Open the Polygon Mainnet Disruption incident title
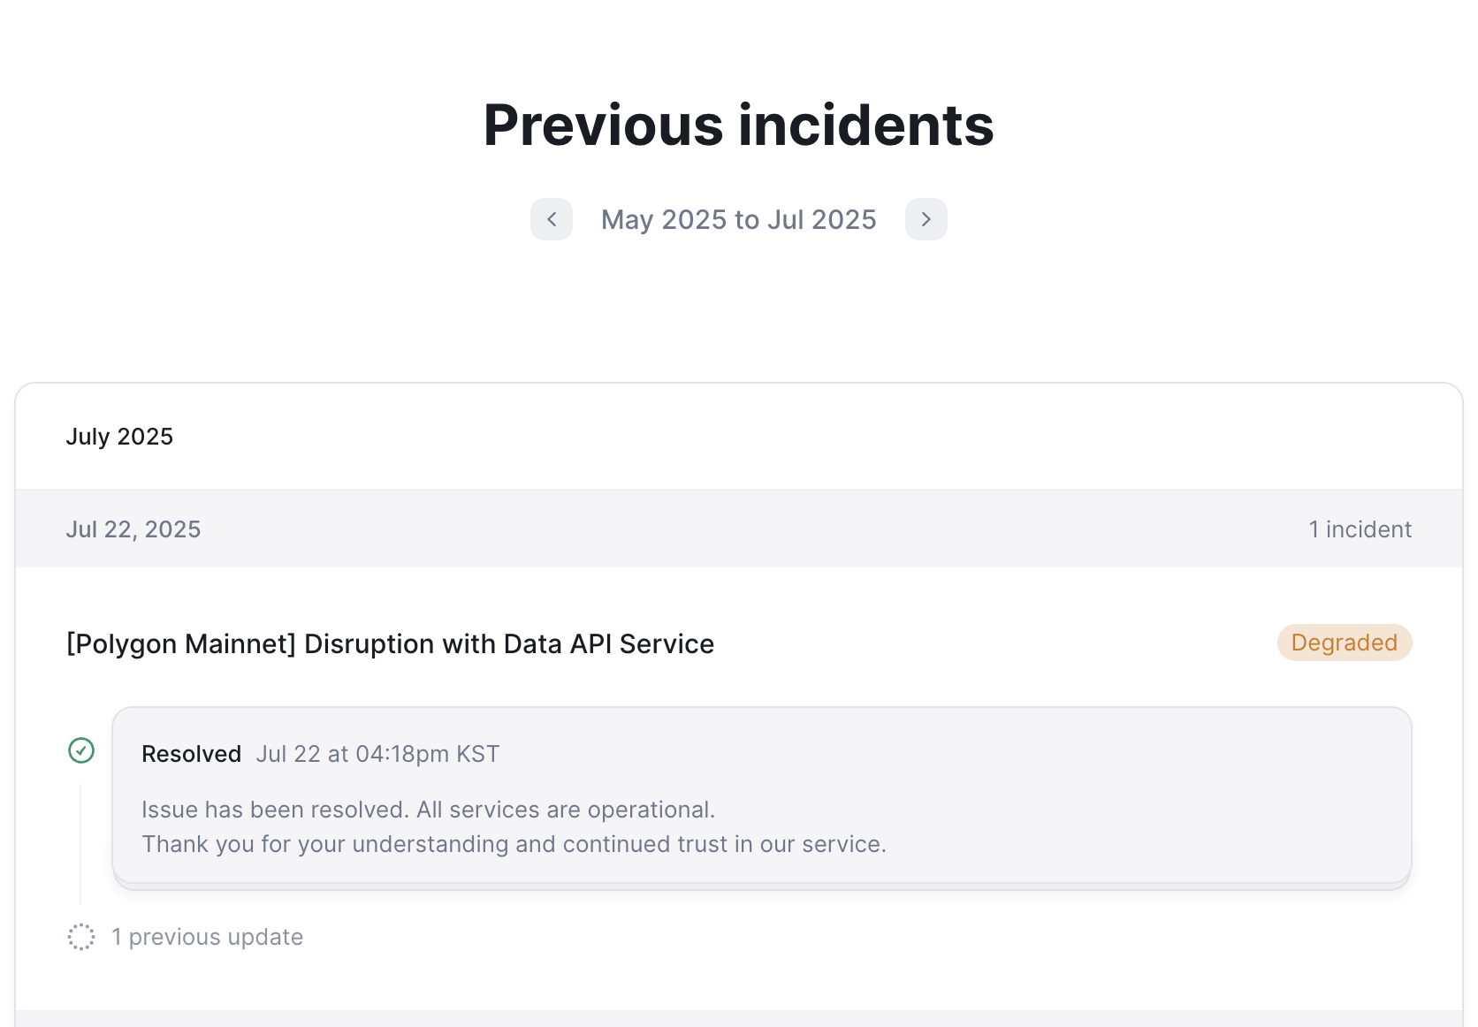 (390, 643)
